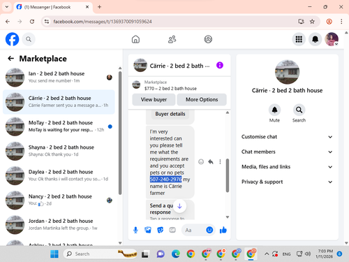Click the More Options button
Screen dimensions: 349x262
pyautogui.click(x=202, y=99)
